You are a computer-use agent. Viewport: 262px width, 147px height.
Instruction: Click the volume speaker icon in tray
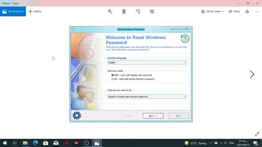coord(226,143)
